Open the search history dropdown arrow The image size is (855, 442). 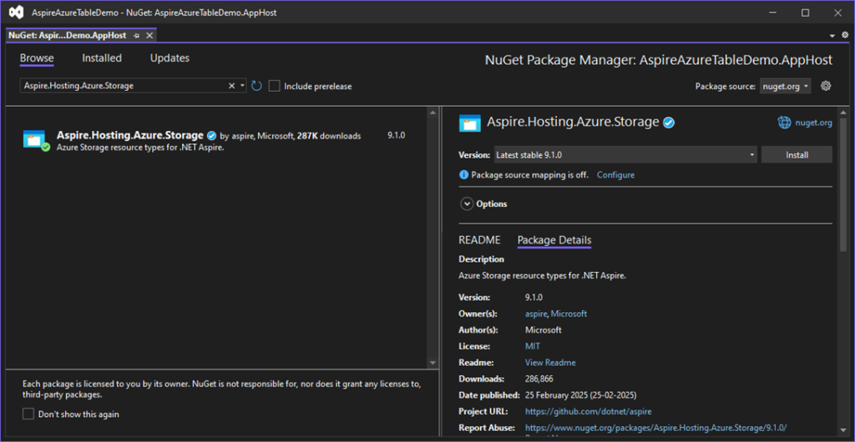click(x=242, y=86)
